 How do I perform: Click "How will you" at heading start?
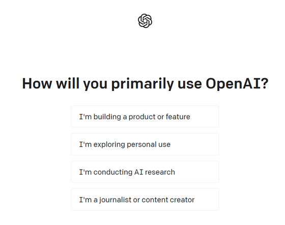pos(65,84)
